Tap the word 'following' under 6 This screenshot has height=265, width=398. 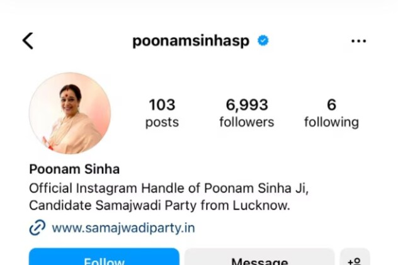[x=331, y=123]
